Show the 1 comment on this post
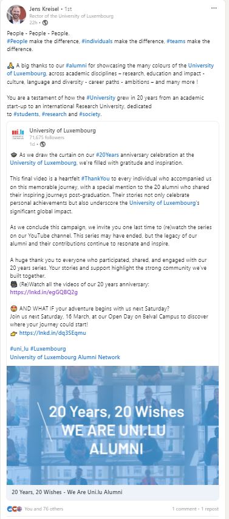229x519 pixels. 184,509
